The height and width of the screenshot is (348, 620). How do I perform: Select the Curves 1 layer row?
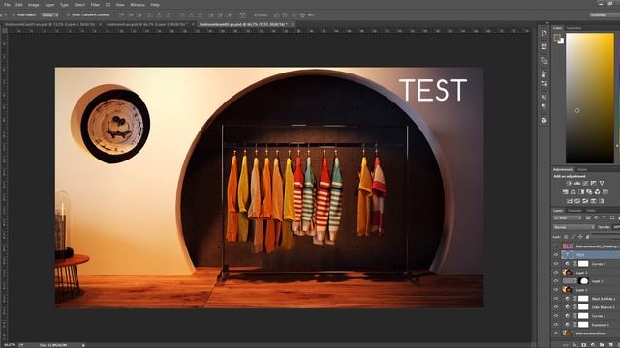(586, 316)
